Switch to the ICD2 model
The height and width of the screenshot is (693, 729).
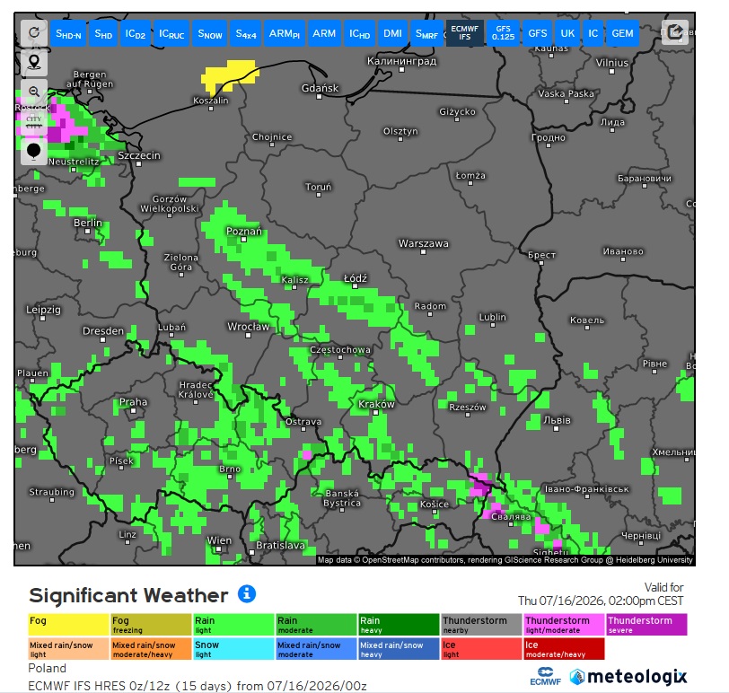(136, 33)
